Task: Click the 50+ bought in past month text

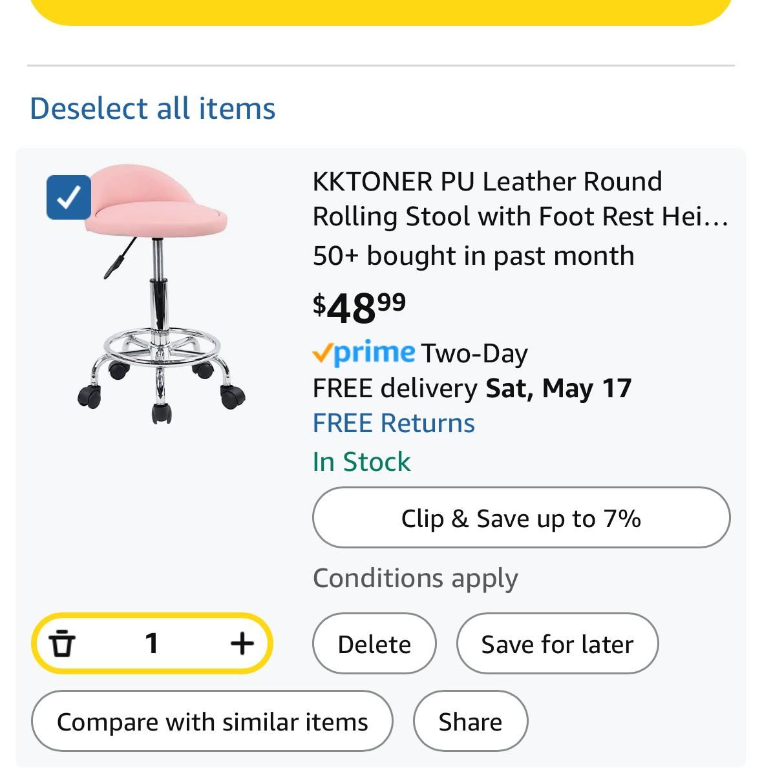Action: [473, 256]
